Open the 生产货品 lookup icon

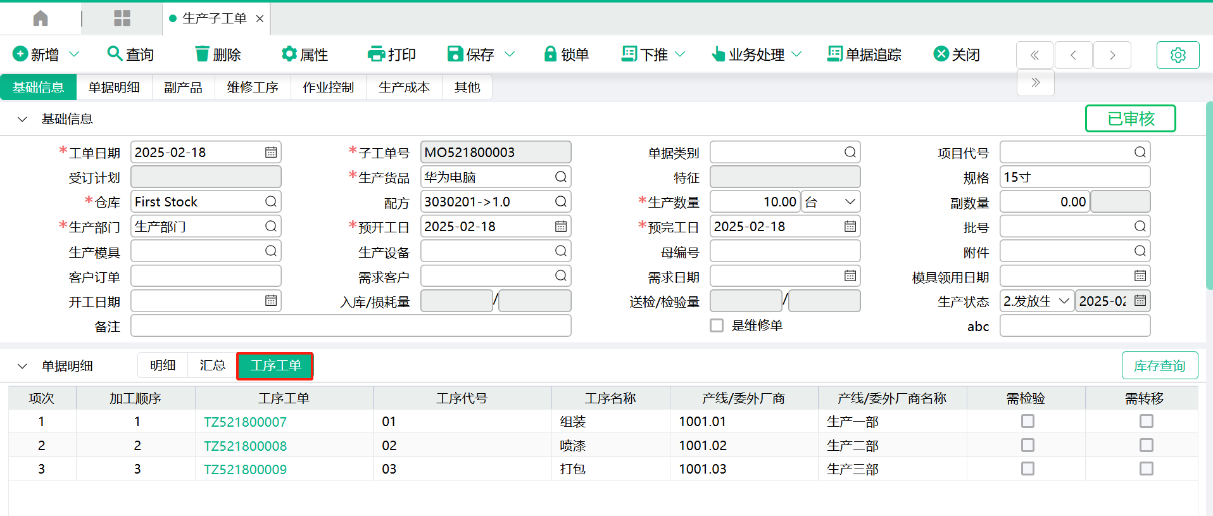pyautogui.click(x=561, y=177)
